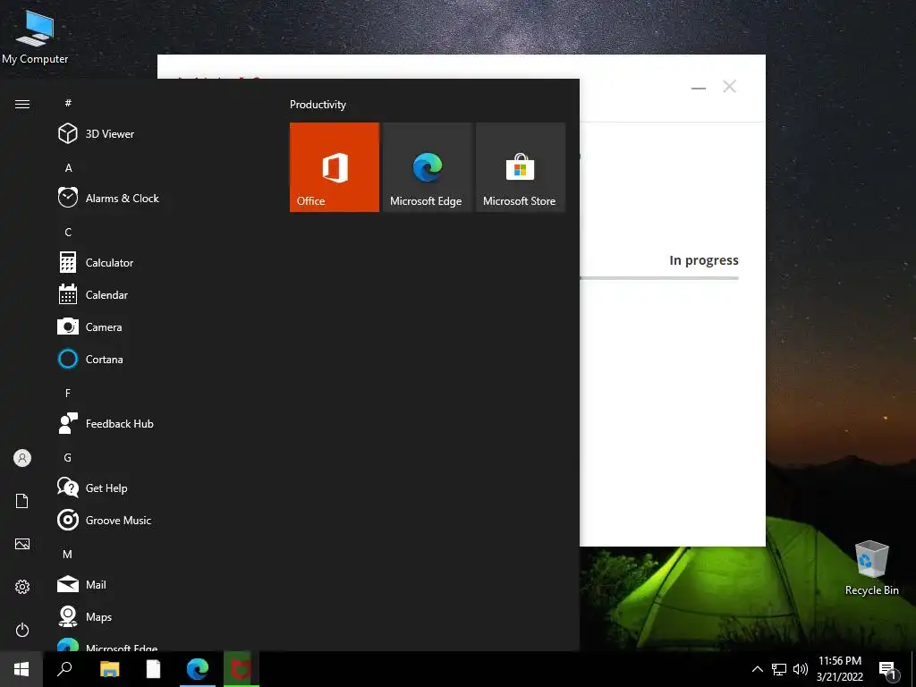
Task: Click the letter F group header
Action: 68,394
